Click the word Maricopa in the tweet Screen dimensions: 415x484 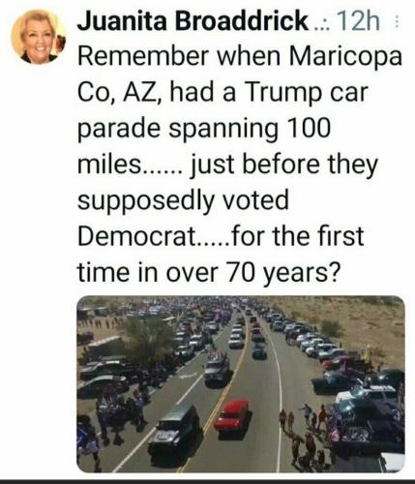[345, 58]
